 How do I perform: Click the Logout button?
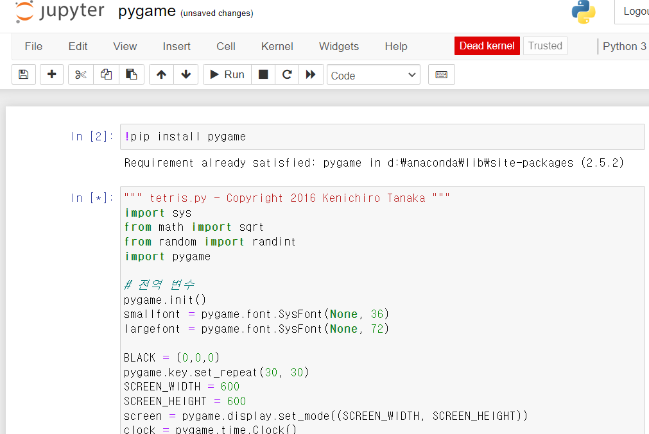pyautogui.click(x=632, y=12)
